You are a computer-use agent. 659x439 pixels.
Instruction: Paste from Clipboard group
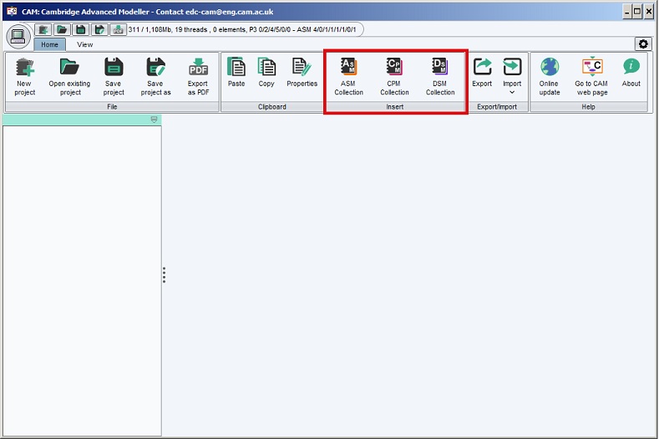click(x=236, y=73)
